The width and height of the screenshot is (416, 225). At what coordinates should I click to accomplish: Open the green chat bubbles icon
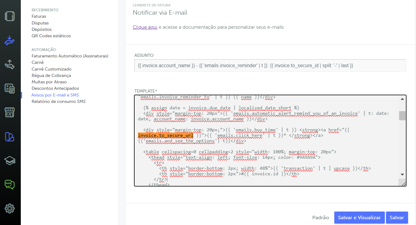[x=10, y=184]
